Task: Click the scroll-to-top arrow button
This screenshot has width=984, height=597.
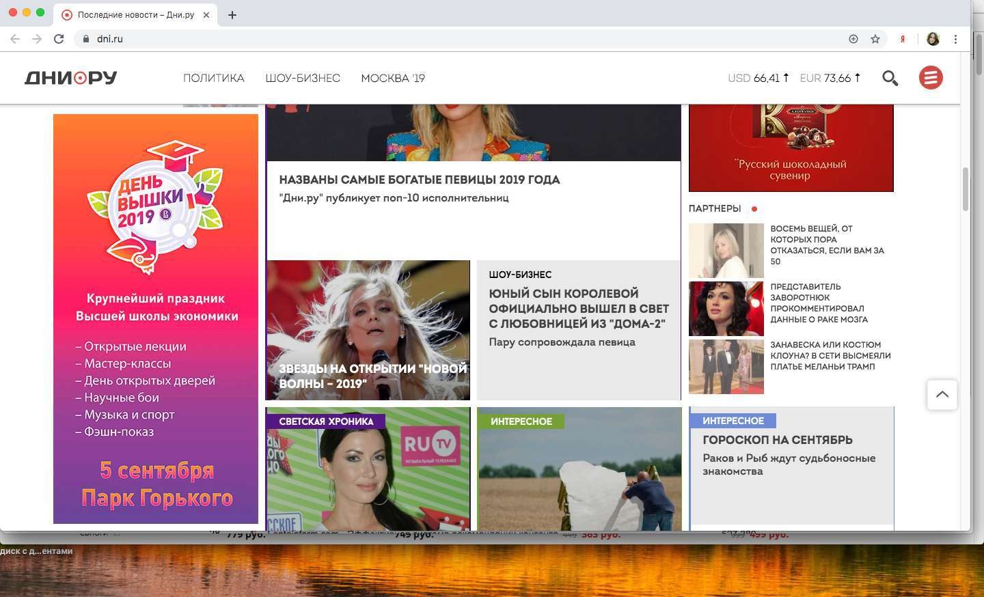Action: click(x=942, y=394)
